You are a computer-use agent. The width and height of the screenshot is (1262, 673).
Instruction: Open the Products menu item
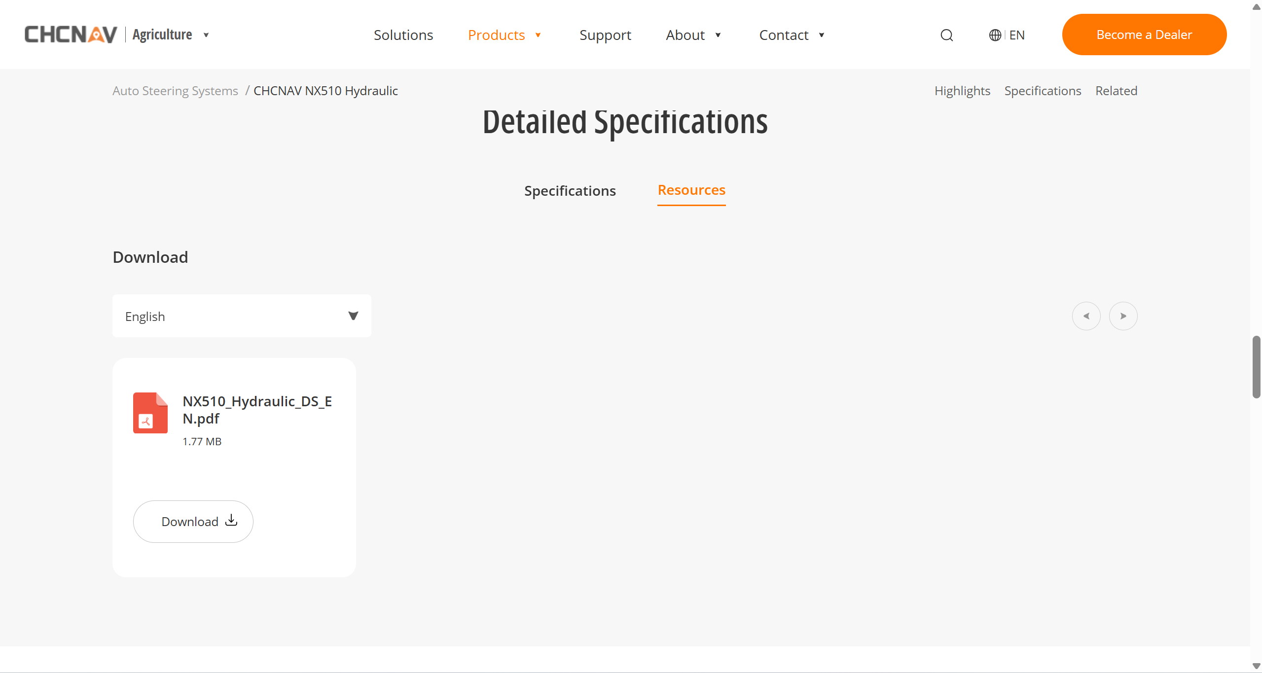(496, 35)
